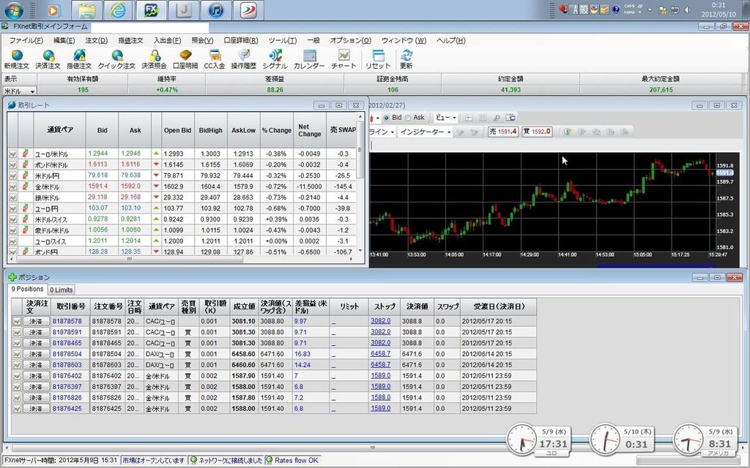Click the volume speaker tray icon

point(688,10)
